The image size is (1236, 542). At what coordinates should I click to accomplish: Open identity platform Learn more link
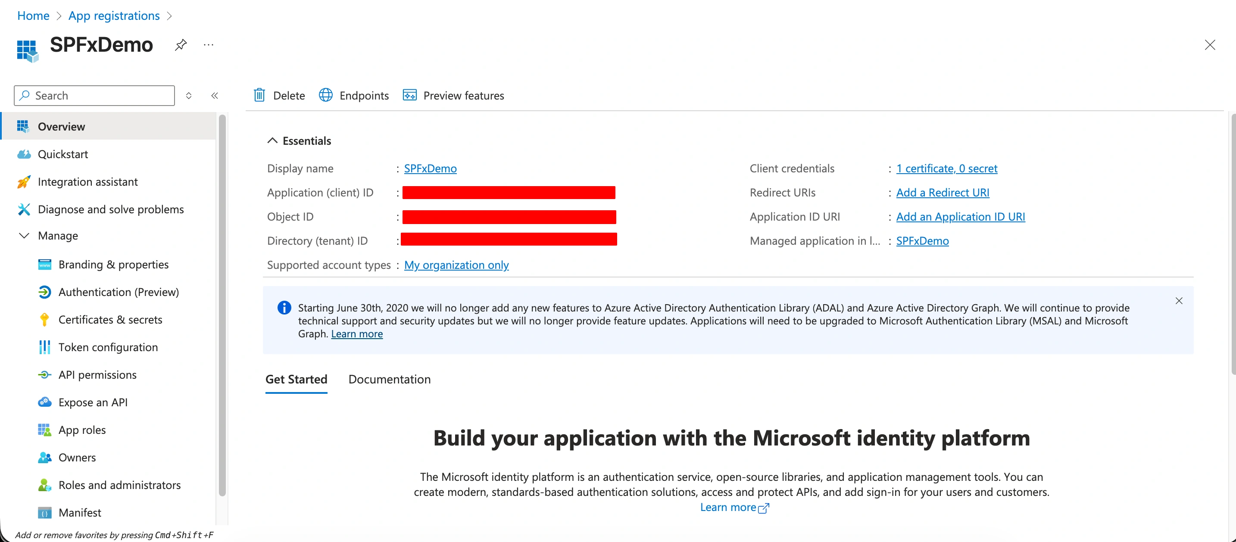tap(734, 508)
